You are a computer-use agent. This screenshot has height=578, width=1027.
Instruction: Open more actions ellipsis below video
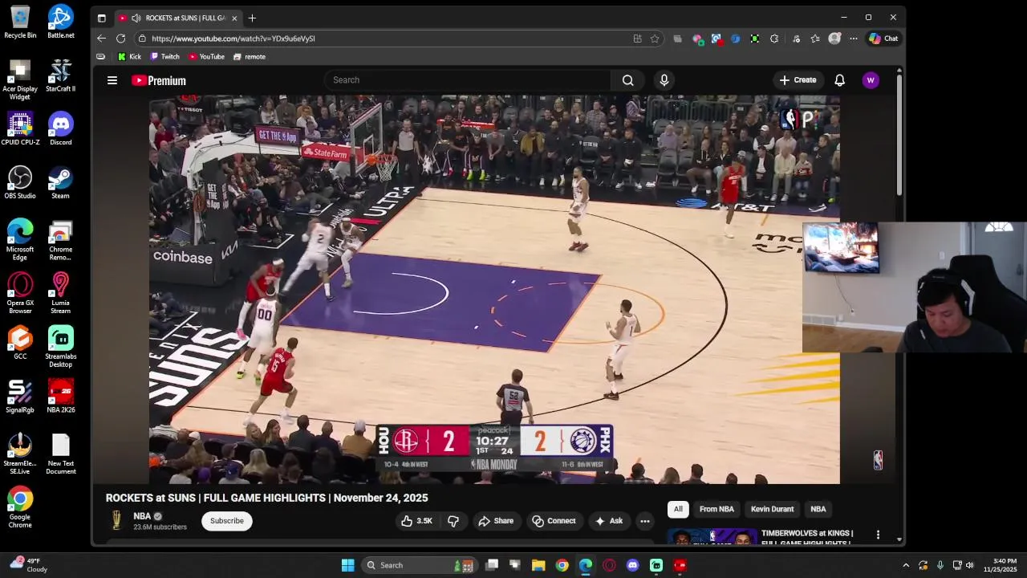(x=644, y=521)
